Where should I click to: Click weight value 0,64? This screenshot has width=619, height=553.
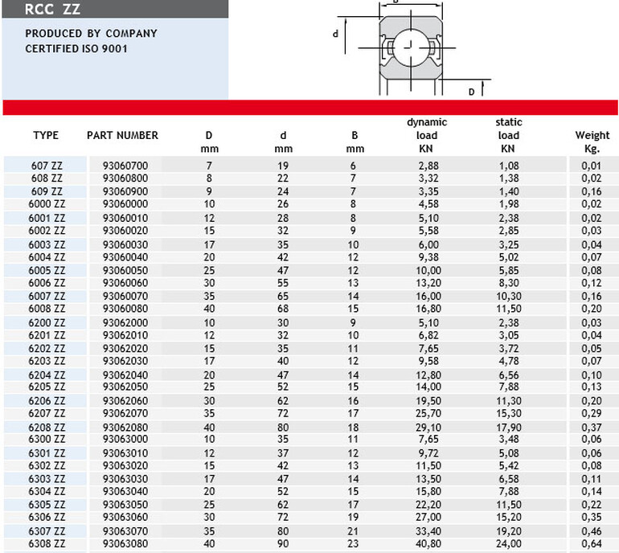pyautogui.click(x=592, y=543)
